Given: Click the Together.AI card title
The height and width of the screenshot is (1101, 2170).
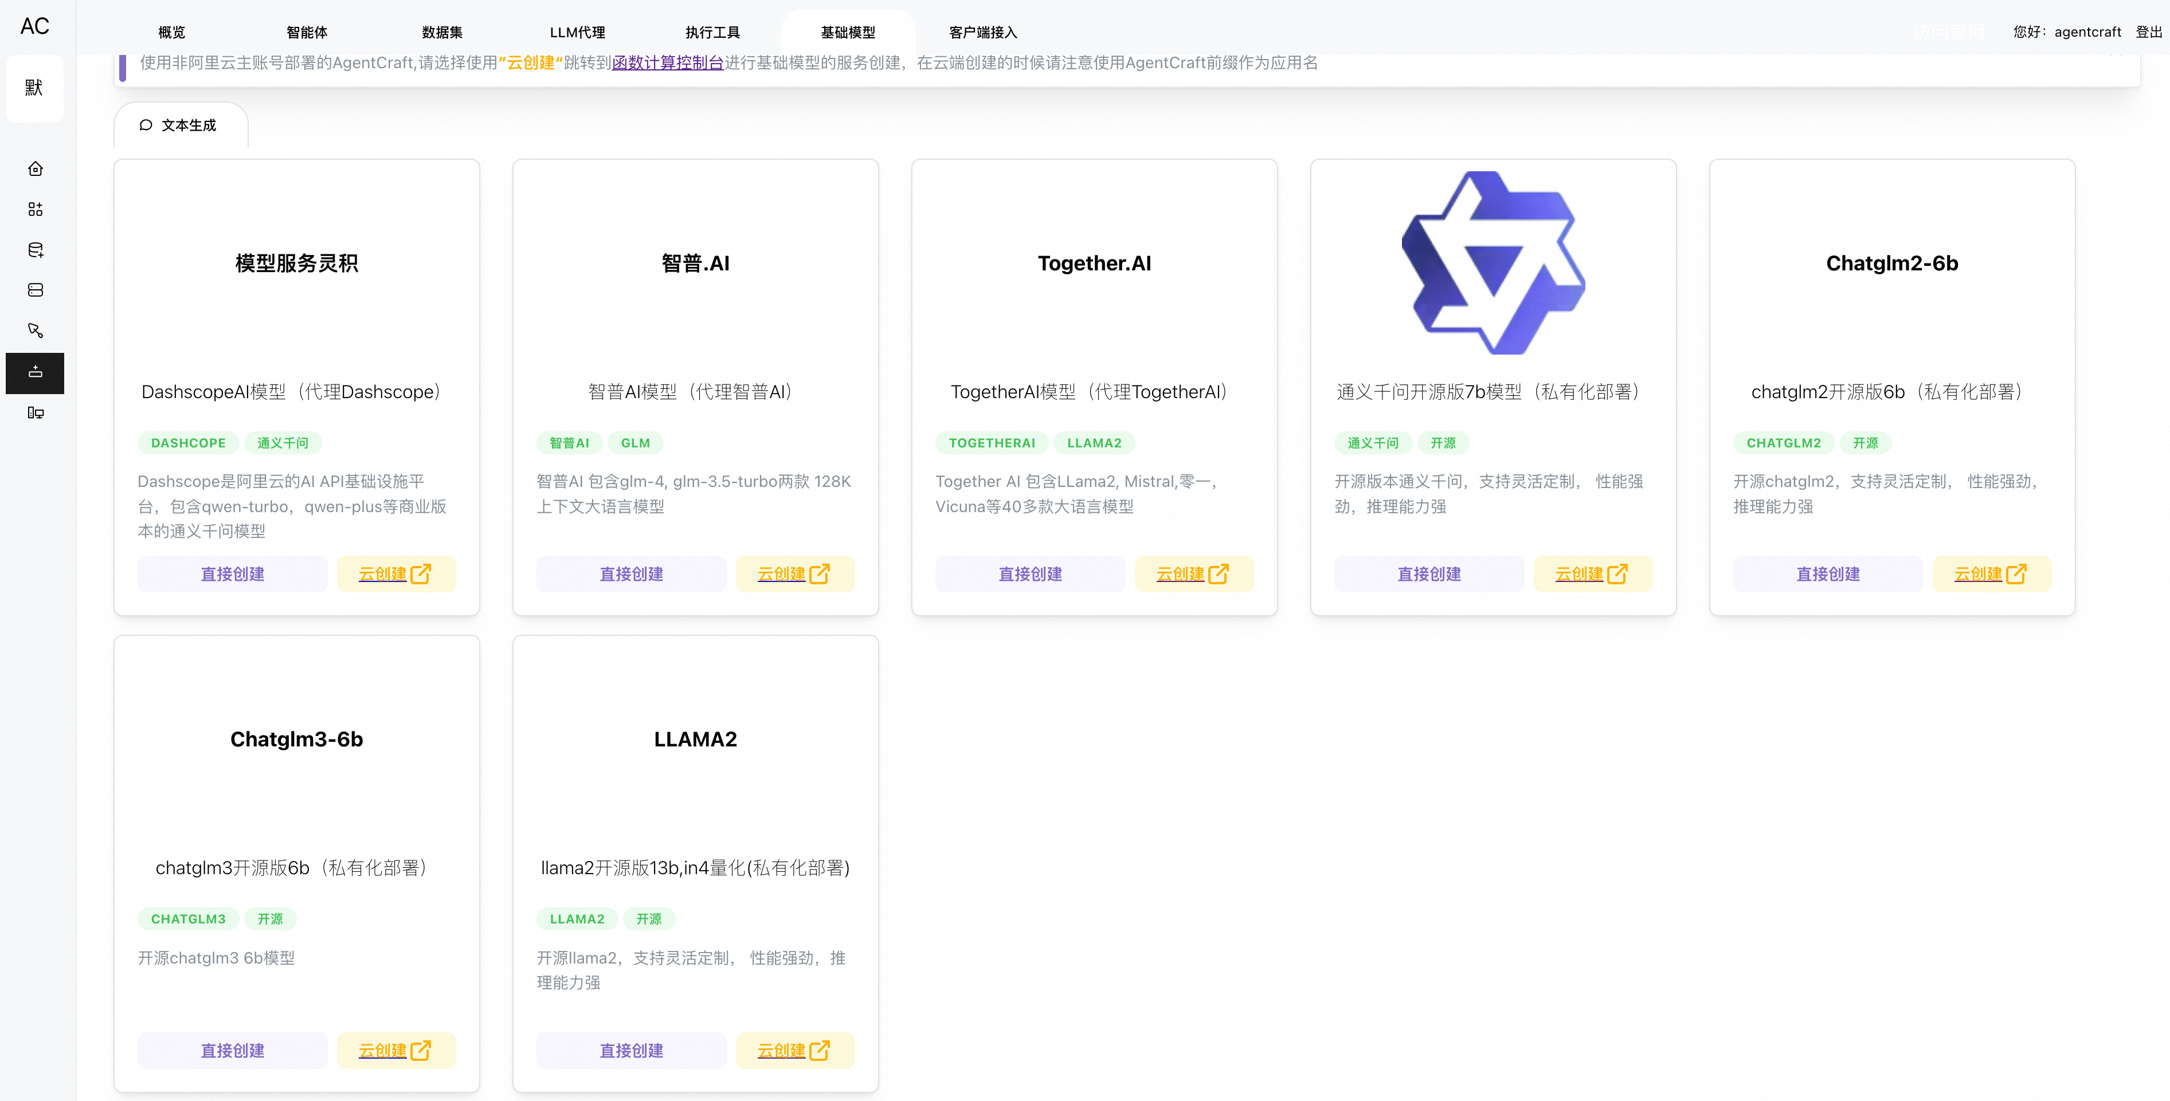Looking at the screenshot, I should click(1094, 264).
